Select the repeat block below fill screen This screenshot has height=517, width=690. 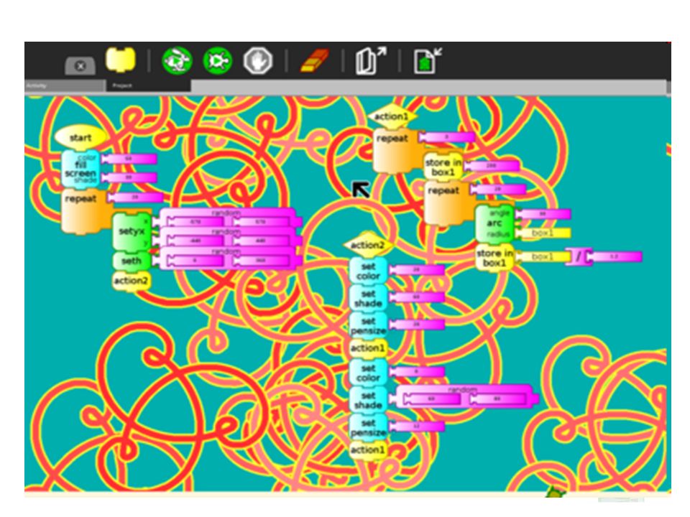[x=85, y=211]
